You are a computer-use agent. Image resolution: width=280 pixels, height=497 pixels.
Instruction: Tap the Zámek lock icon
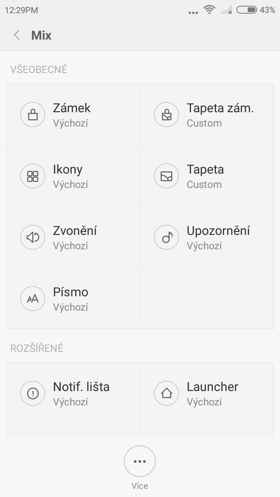pyautogui.click(x=33, y=115)
